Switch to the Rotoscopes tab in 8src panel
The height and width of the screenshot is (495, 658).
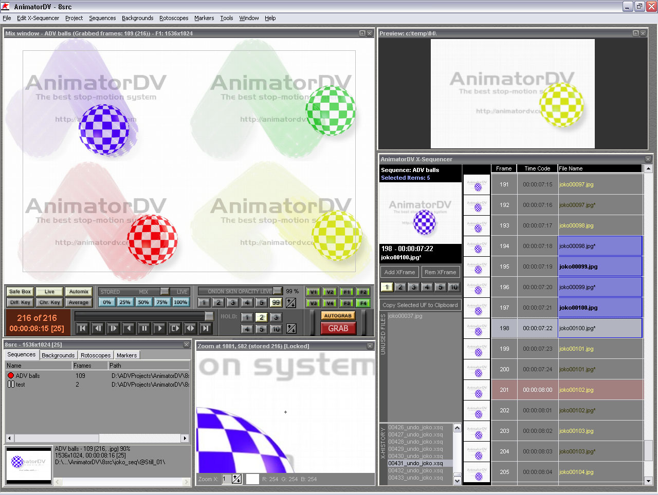[x=96, y=355]
